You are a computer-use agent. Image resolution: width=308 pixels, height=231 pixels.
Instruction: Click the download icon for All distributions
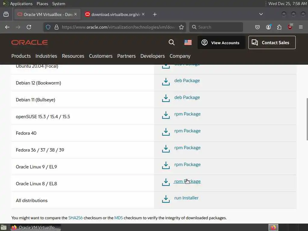click(x=166, y=199)
